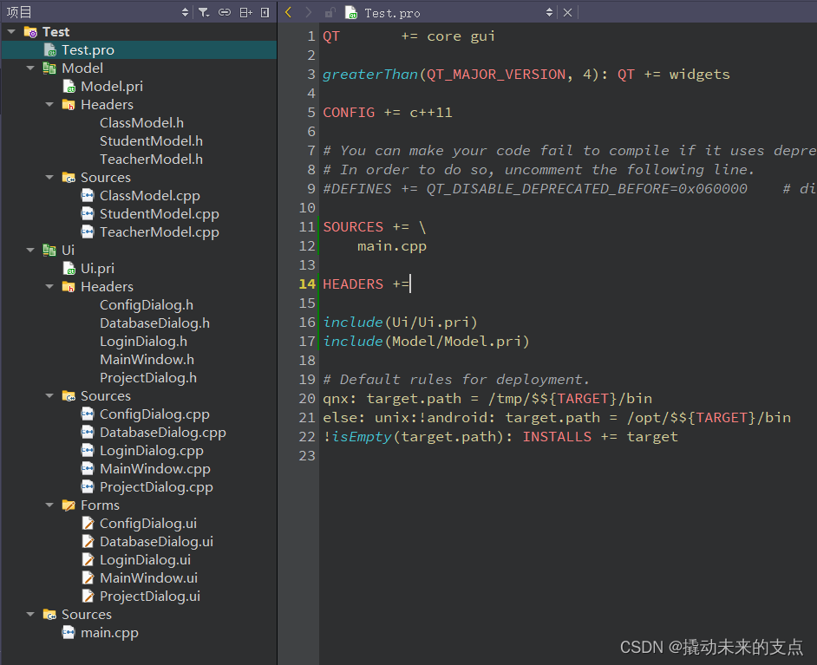This screenshot has width=817, height=665.
Task: Select StudentModel.h in the project tree
Action: click(x=151, y=140)
